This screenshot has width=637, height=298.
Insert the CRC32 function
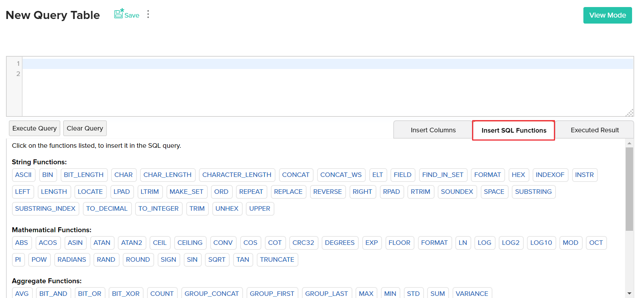click(x=303, y=243)
